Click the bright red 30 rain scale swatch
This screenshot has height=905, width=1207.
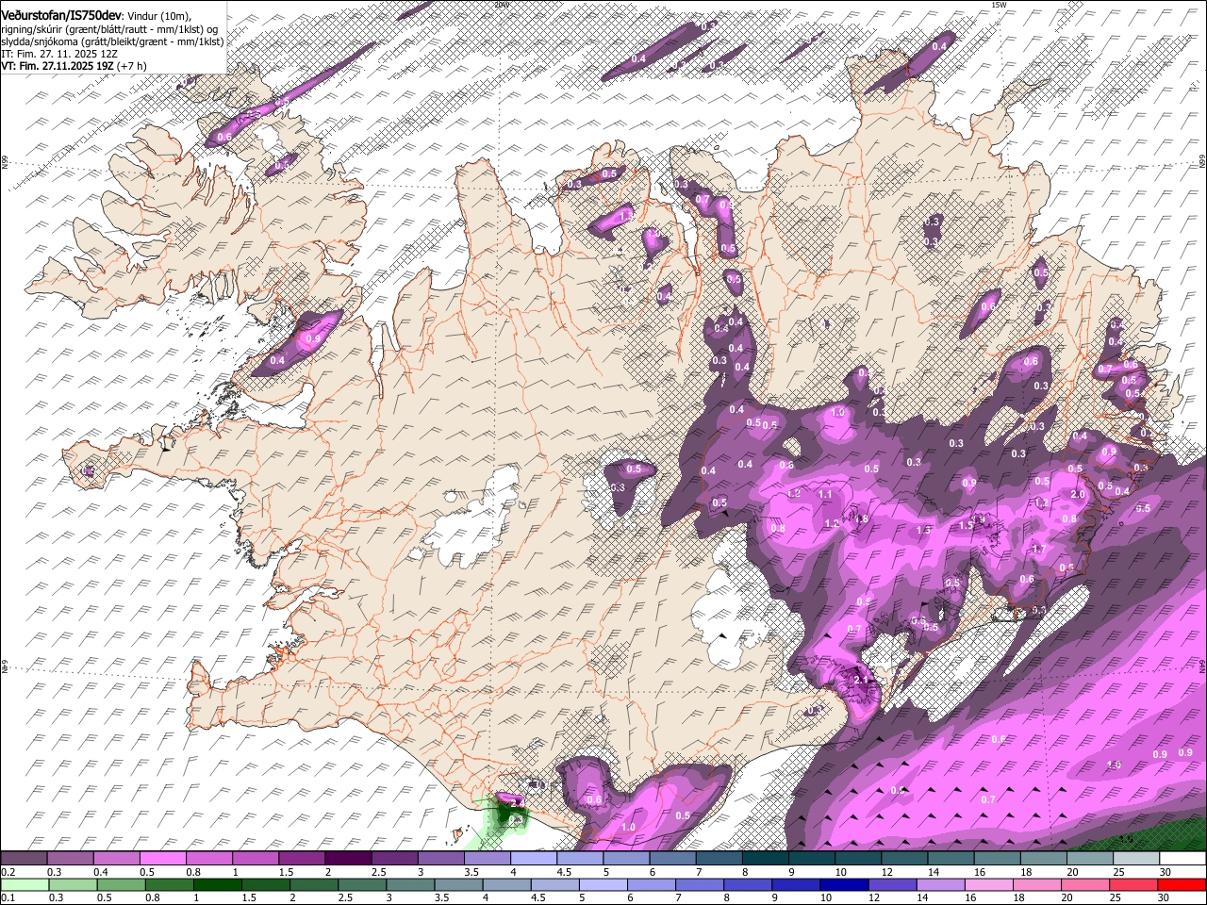[1182, 884]
